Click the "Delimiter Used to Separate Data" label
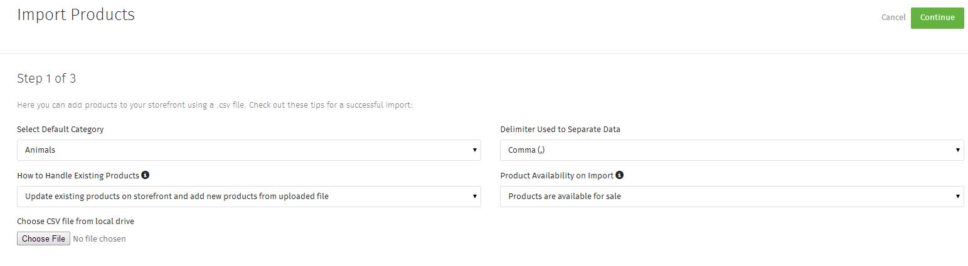This screenshot has height=266, width=968. pos(560,130)
